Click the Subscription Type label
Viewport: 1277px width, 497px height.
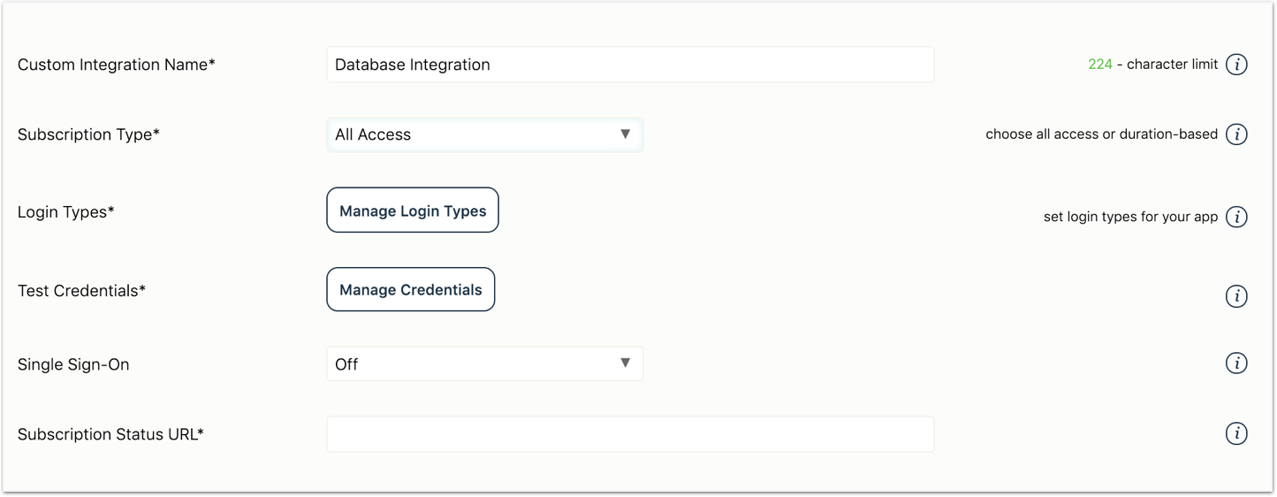tap(88, 134)
